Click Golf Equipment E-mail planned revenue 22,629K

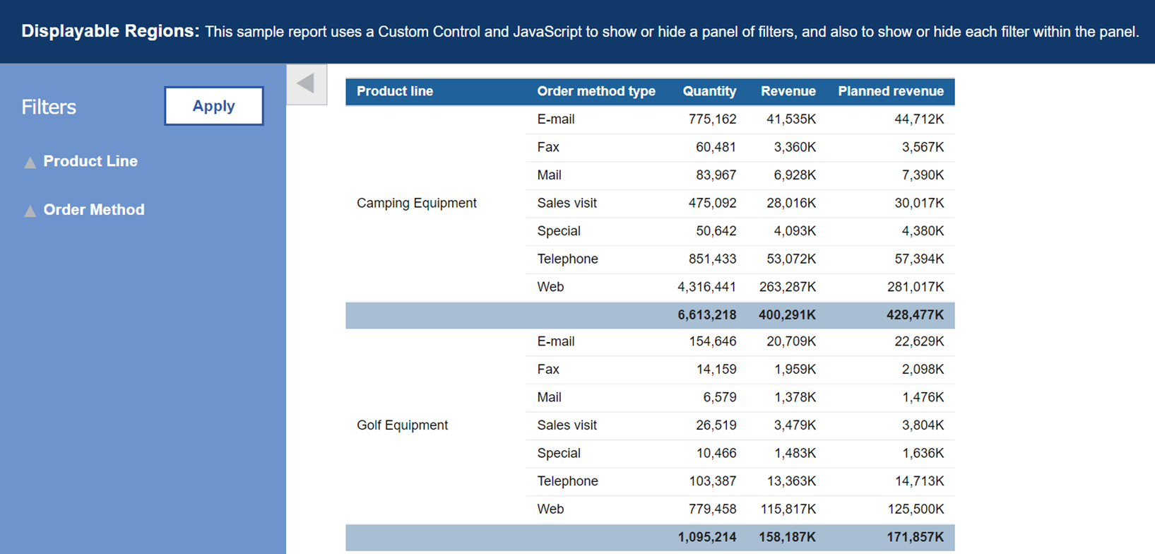coord(919,341)
